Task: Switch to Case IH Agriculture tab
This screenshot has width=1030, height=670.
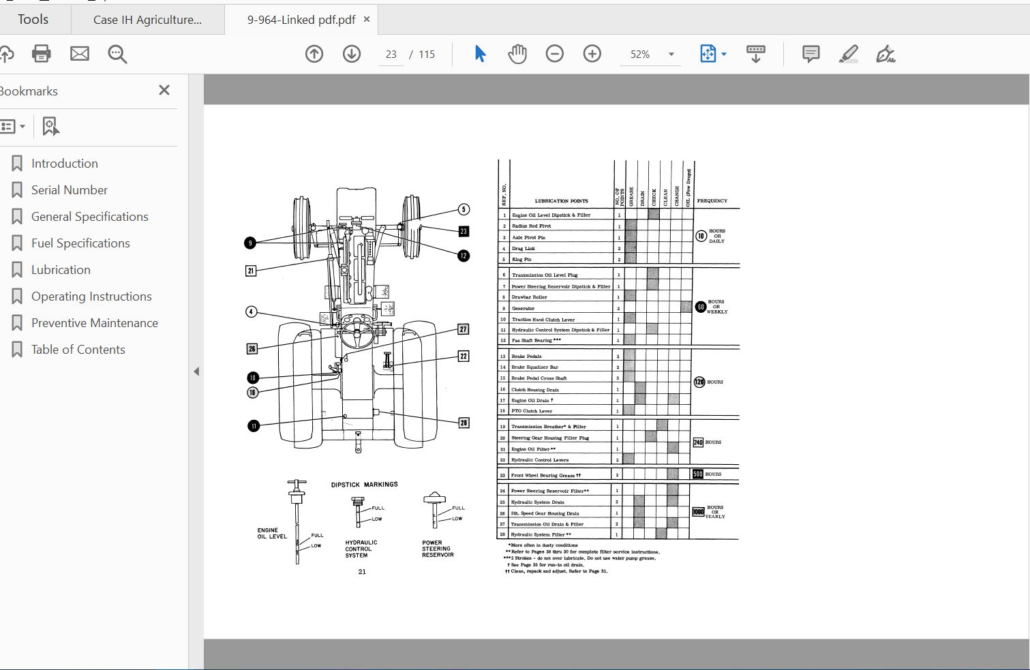Action: 148,20
